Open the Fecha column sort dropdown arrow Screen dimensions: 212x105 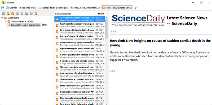tap(105, 14)
